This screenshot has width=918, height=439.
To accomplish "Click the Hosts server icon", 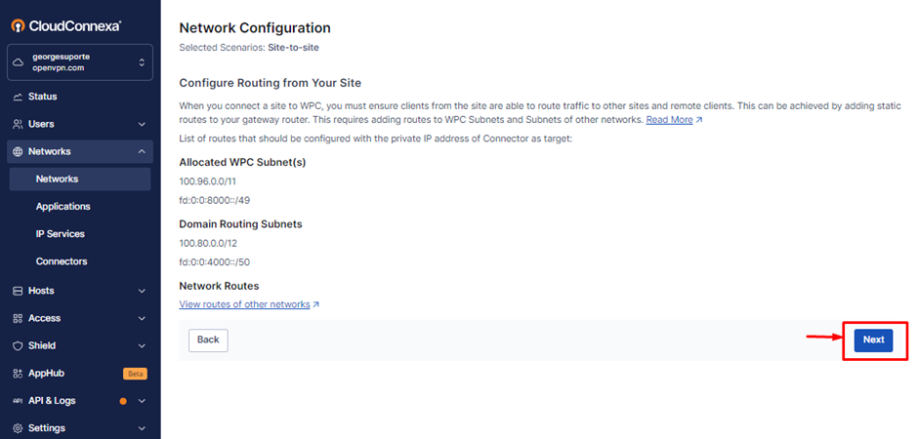I will tap(18, 291).
